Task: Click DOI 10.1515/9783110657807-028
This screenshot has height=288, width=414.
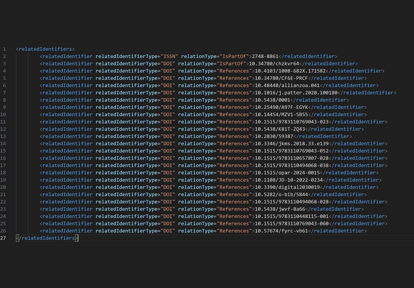Action: pos(292,158)
